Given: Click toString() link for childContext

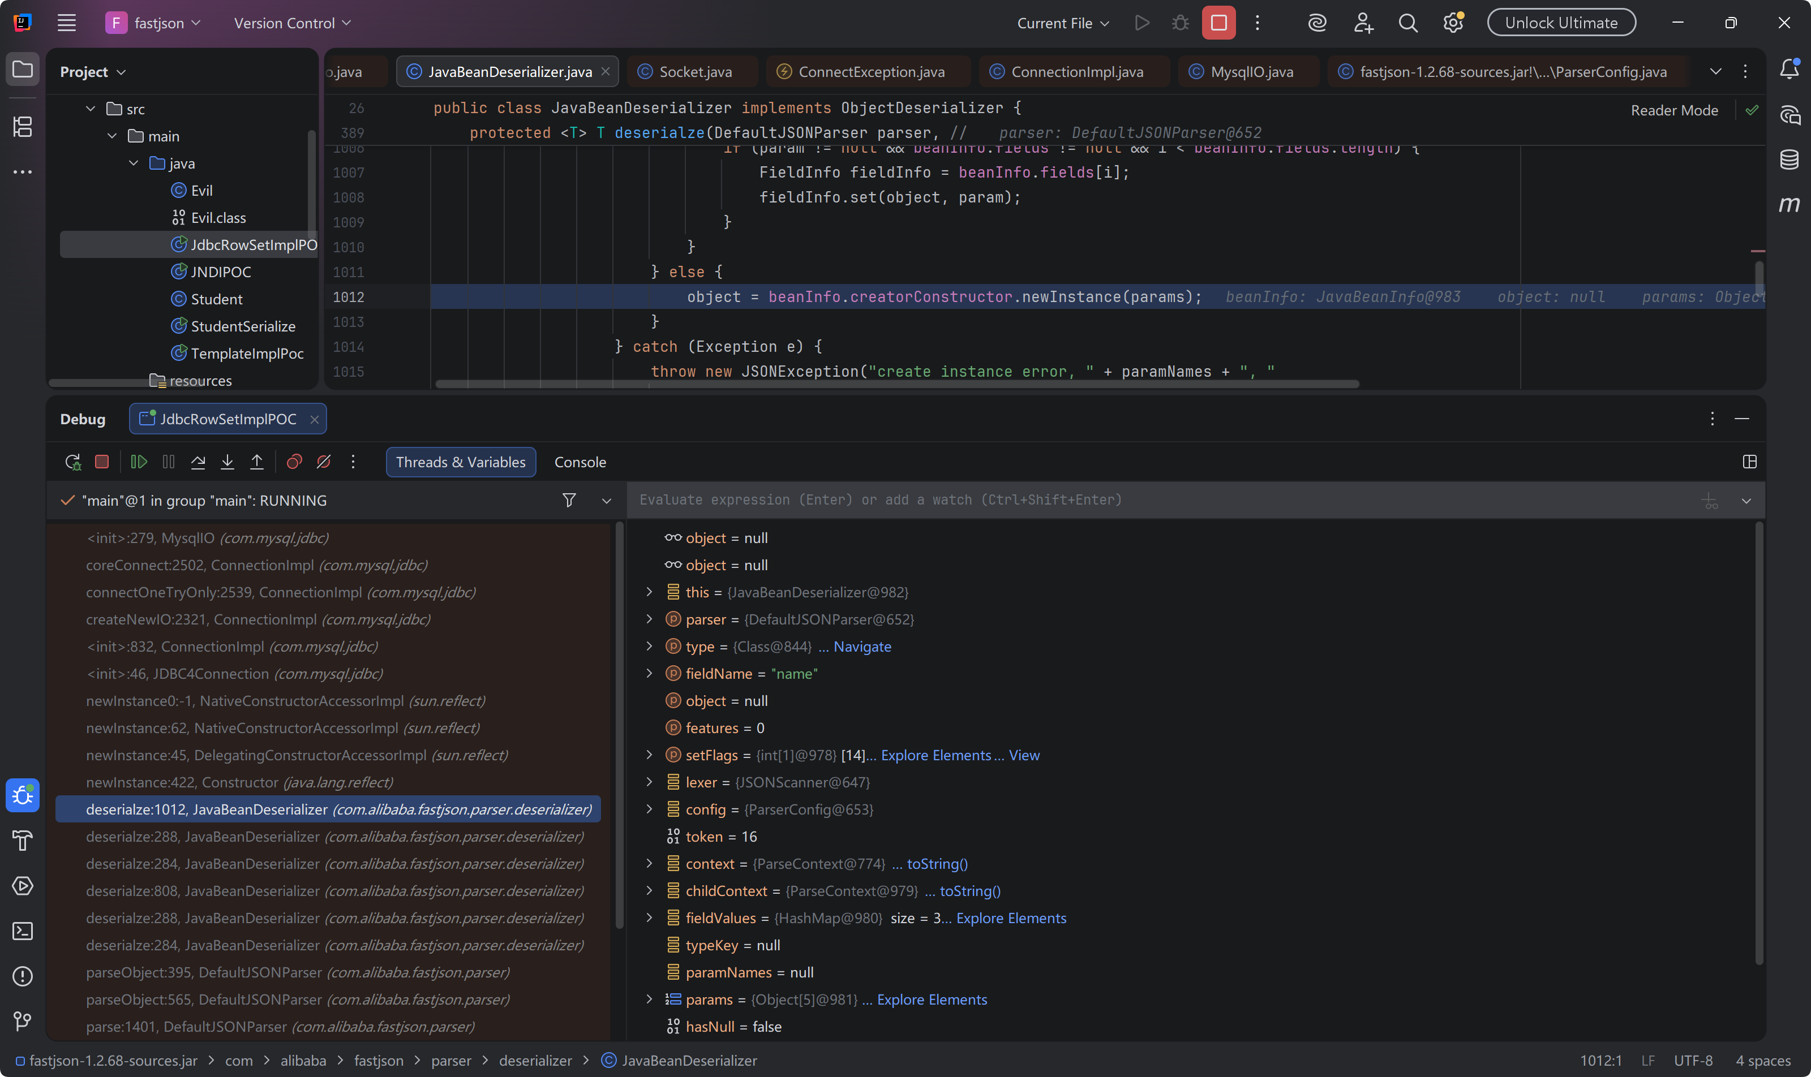Looking at the screenshot, I should point(970,891).
